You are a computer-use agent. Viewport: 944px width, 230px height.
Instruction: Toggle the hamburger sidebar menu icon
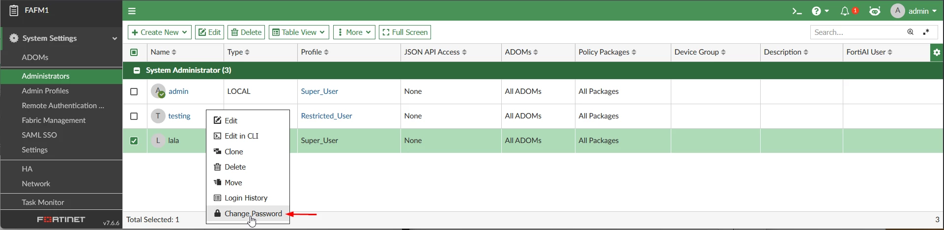132,11
